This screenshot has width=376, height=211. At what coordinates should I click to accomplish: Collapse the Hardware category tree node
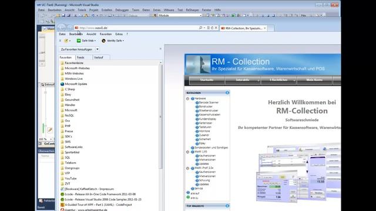coord(188,98)
